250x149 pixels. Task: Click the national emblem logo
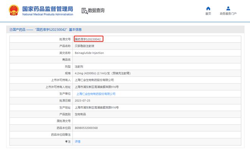tap(14, 10)
